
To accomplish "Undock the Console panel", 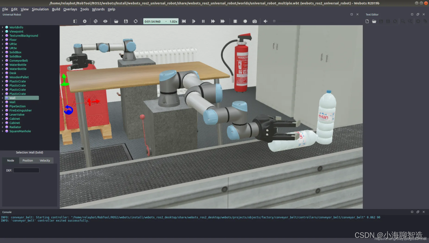I will click(x=418, y=212).
